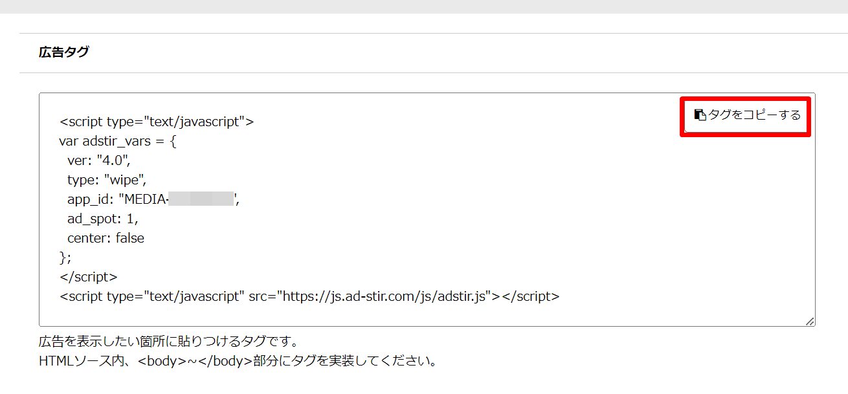Click the https://js.ad-stir.com/js/adstir.js URL text
Image resolution: width=848 pixels, height=394 pixels.
[385, 296]
